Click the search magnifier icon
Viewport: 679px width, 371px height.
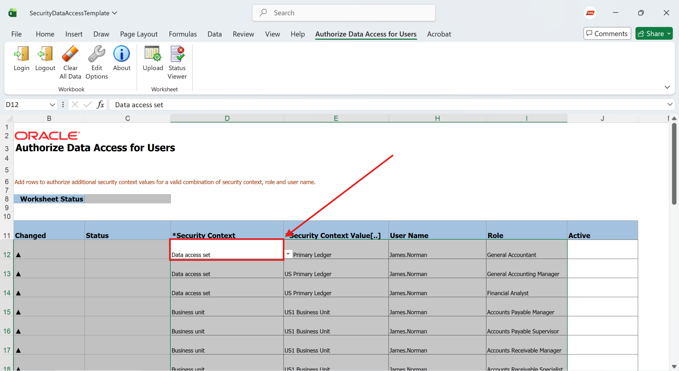(263, 13)
